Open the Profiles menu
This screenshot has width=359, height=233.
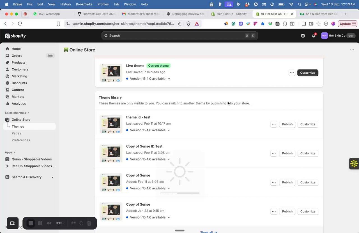click(103, 4)
